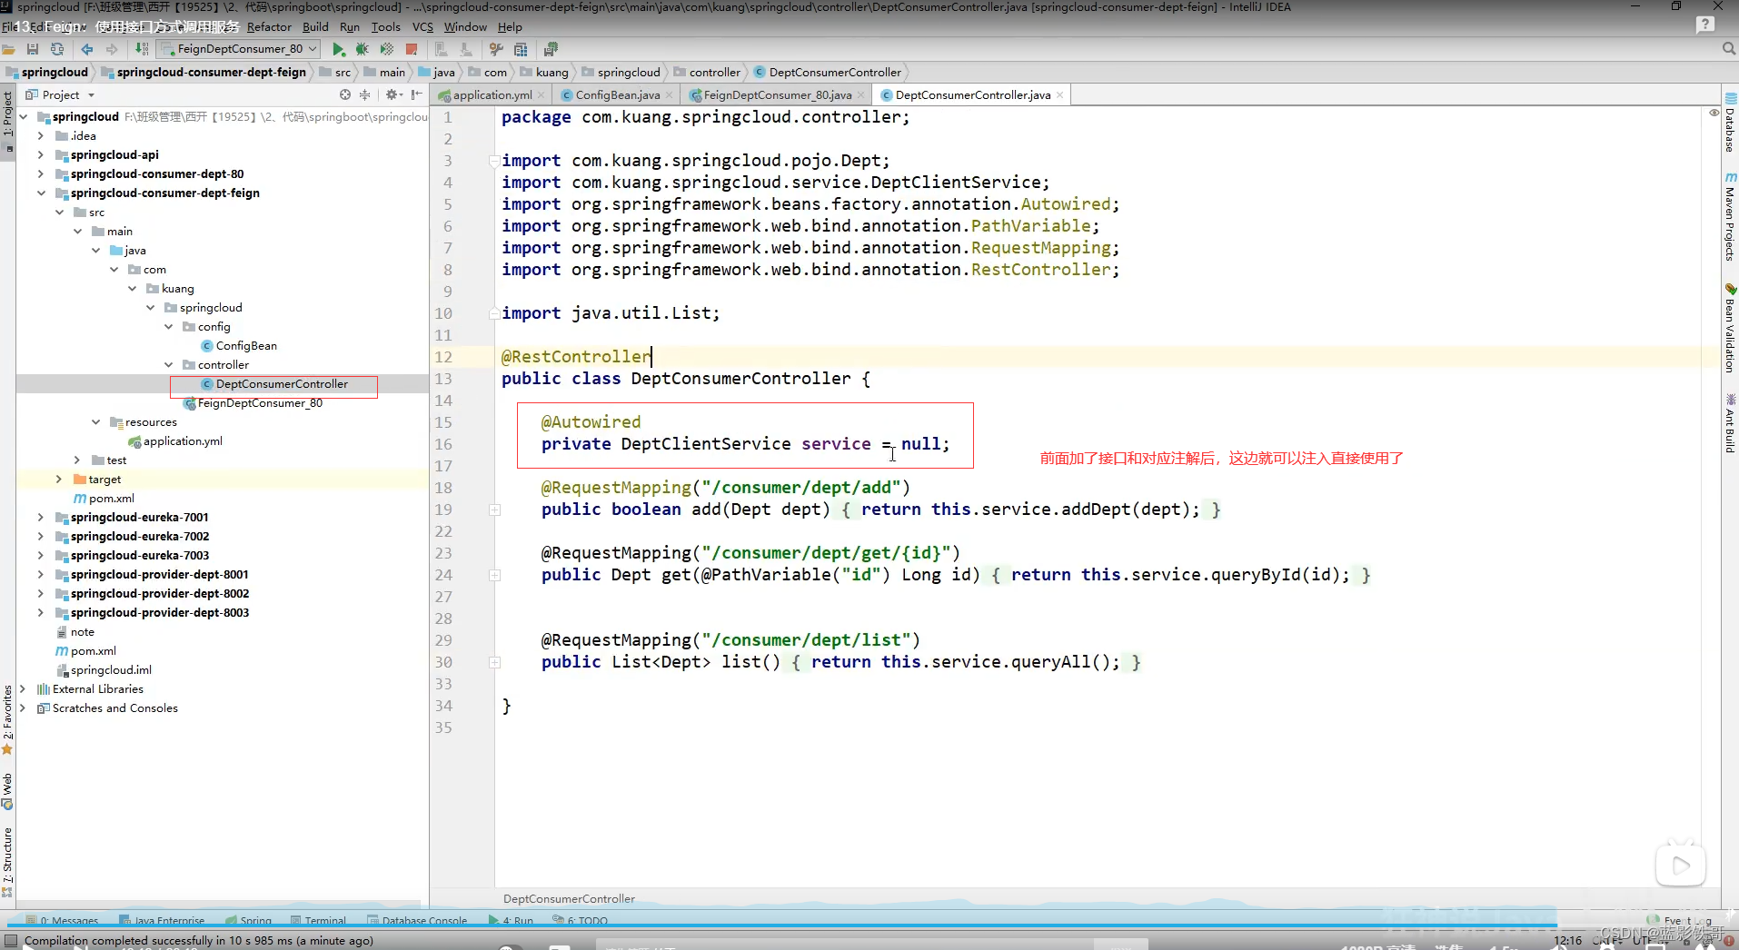This screenshot has width=1739, height=950.
Task: Open the 6: TODO tool window
Action: (x=581, y=920)
